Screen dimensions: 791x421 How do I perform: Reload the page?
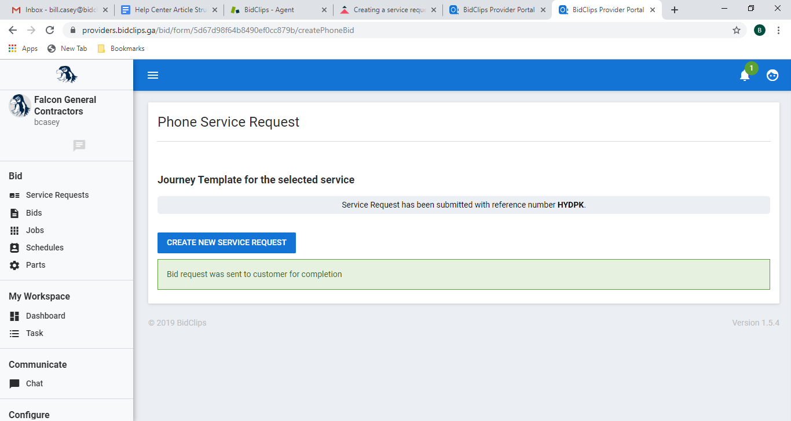pyautogui.click(x=50, y=30)
